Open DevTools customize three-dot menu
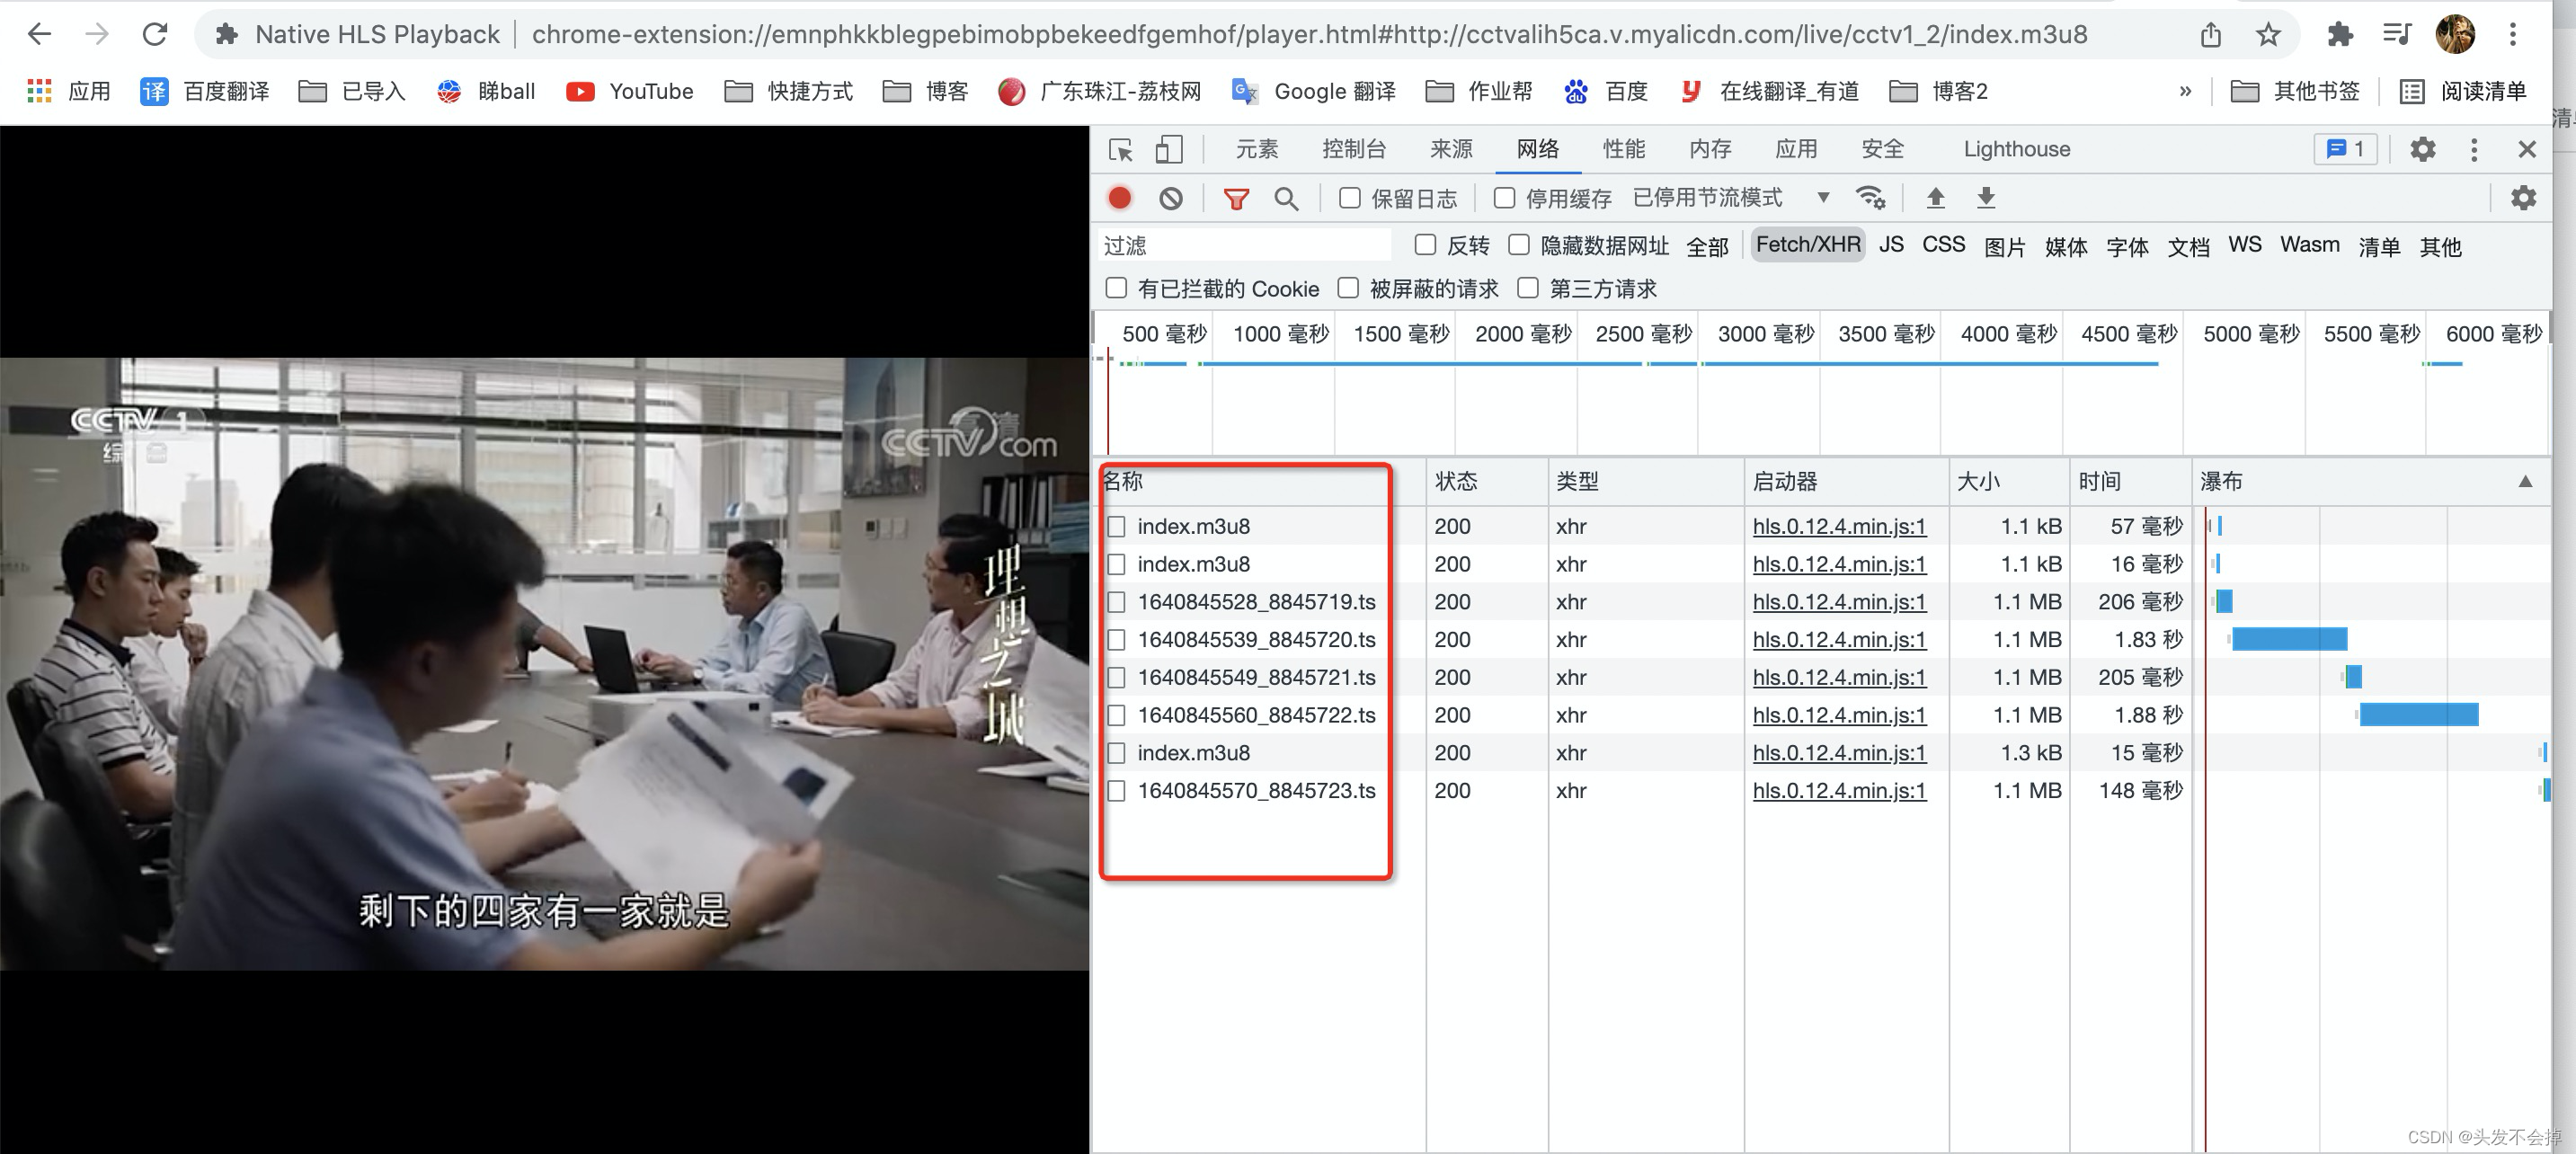 click(x=2474, y=149)
